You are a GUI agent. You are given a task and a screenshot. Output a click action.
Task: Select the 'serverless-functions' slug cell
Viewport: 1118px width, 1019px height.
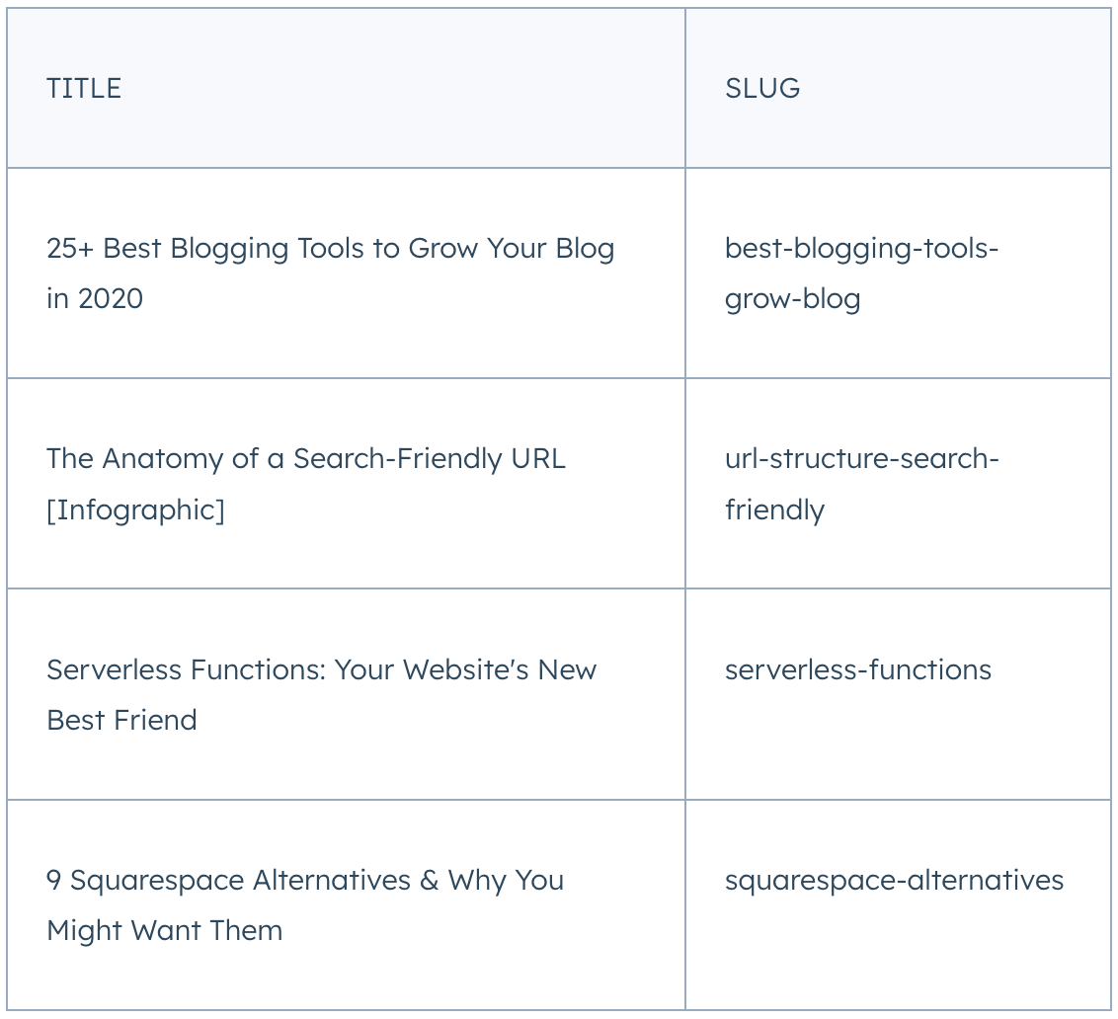(898, 694)
